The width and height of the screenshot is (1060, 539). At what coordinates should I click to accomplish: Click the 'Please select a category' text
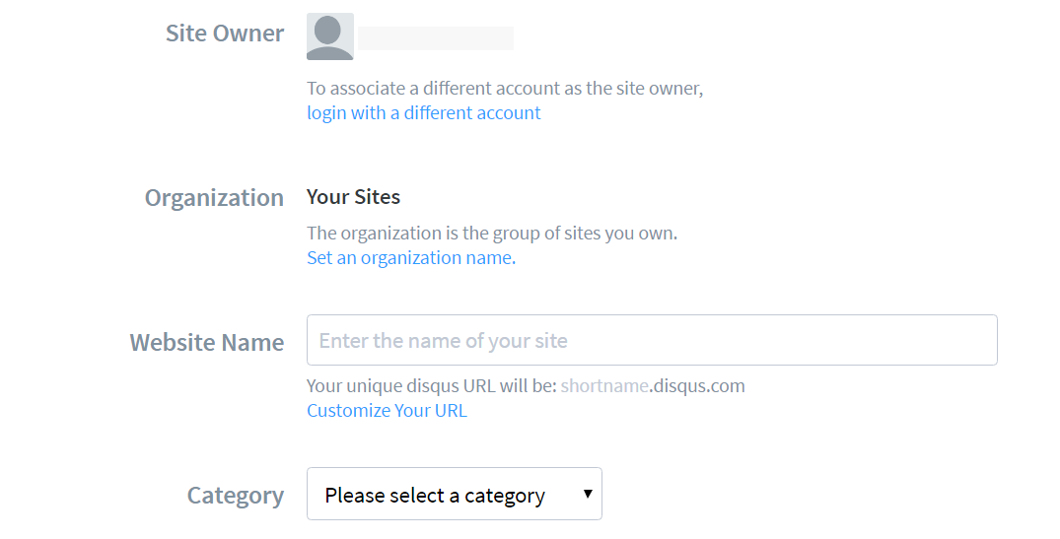(435, 496)
